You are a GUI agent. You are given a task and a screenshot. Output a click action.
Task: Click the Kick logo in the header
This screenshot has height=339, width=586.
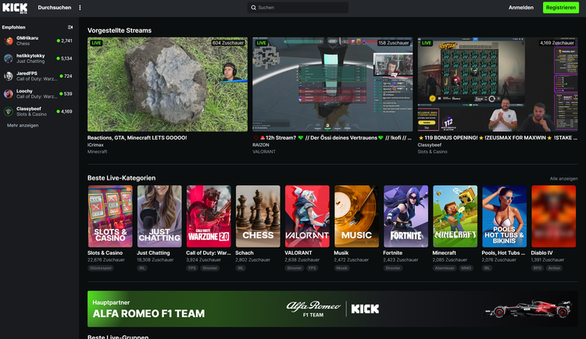click(x=15, y=7)
